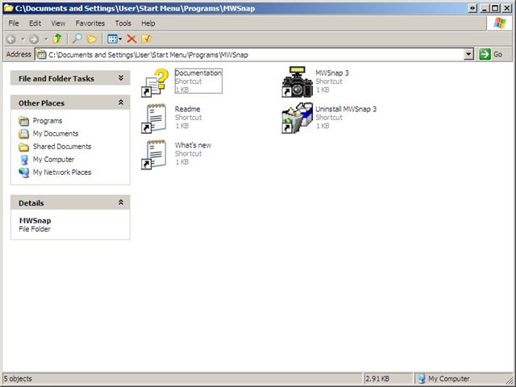This screenshot has height=387, width=516.
Task: Click the Programs folder icon in Other Places
Action: (x=23, y=121)
